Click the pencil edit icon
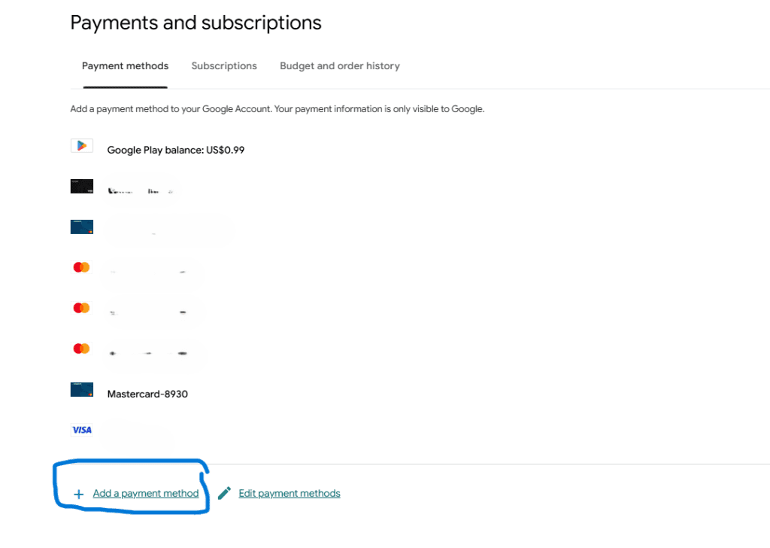This screenshot has width=770, height=548. point(224,494)
